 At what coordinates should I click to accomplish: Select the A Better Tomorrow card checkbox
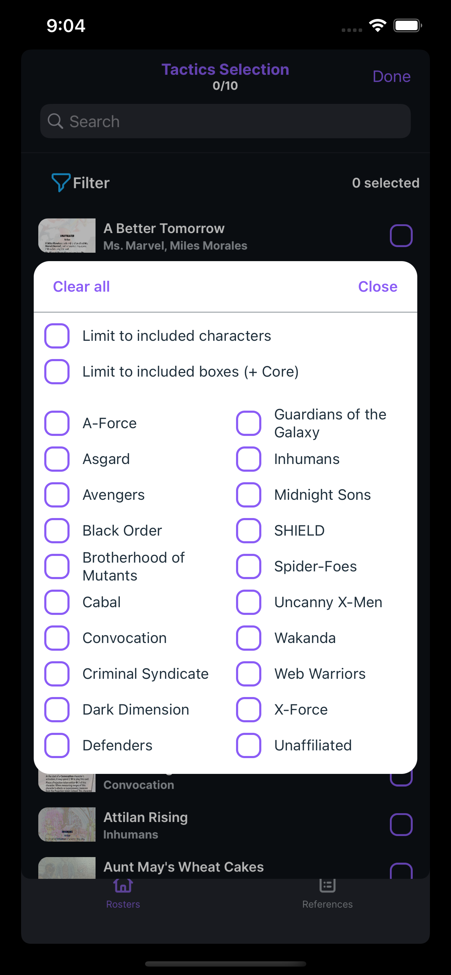[401, 236]
